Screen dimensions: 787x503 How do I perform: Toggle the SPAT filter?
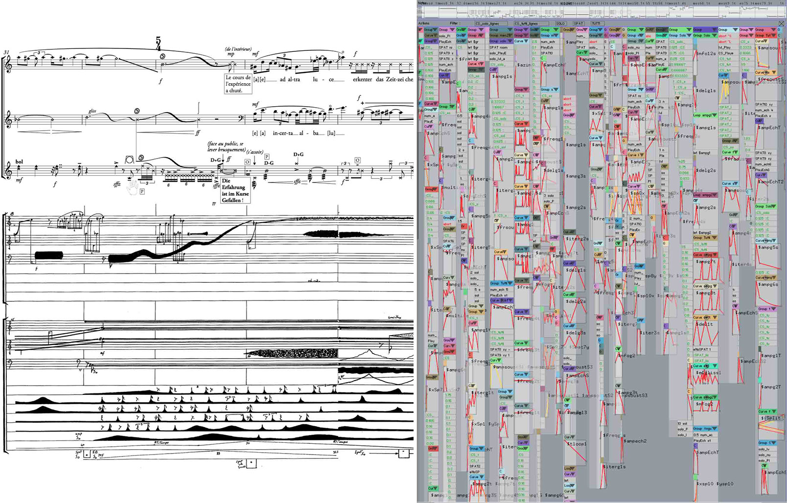[579, 23]
